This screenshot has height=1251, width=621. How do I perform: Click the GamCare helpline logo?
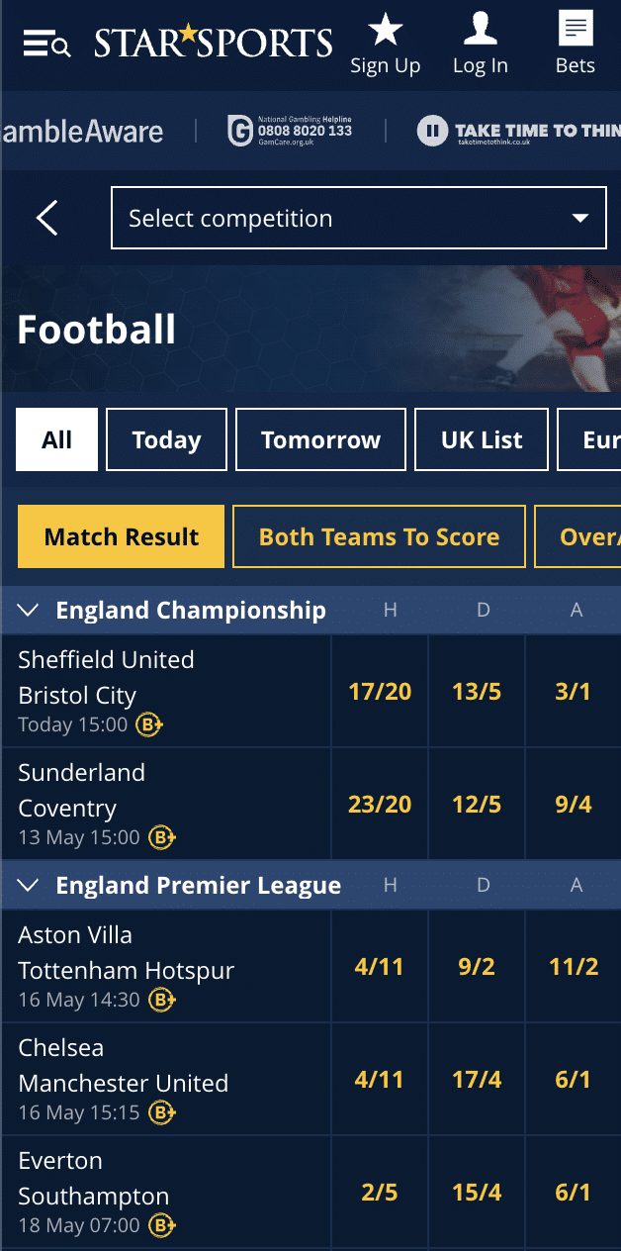238,130
